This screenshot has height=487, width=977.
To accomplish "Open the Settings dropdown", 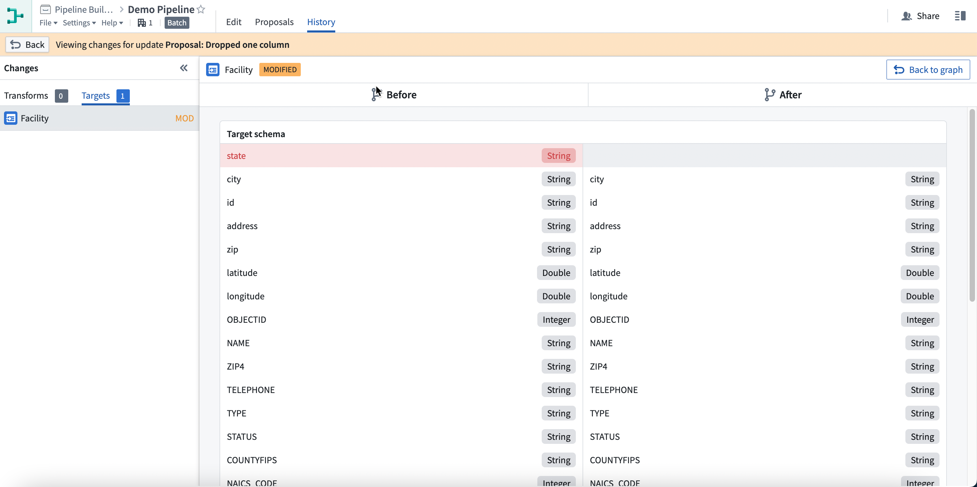I will [x=79, y=22].
